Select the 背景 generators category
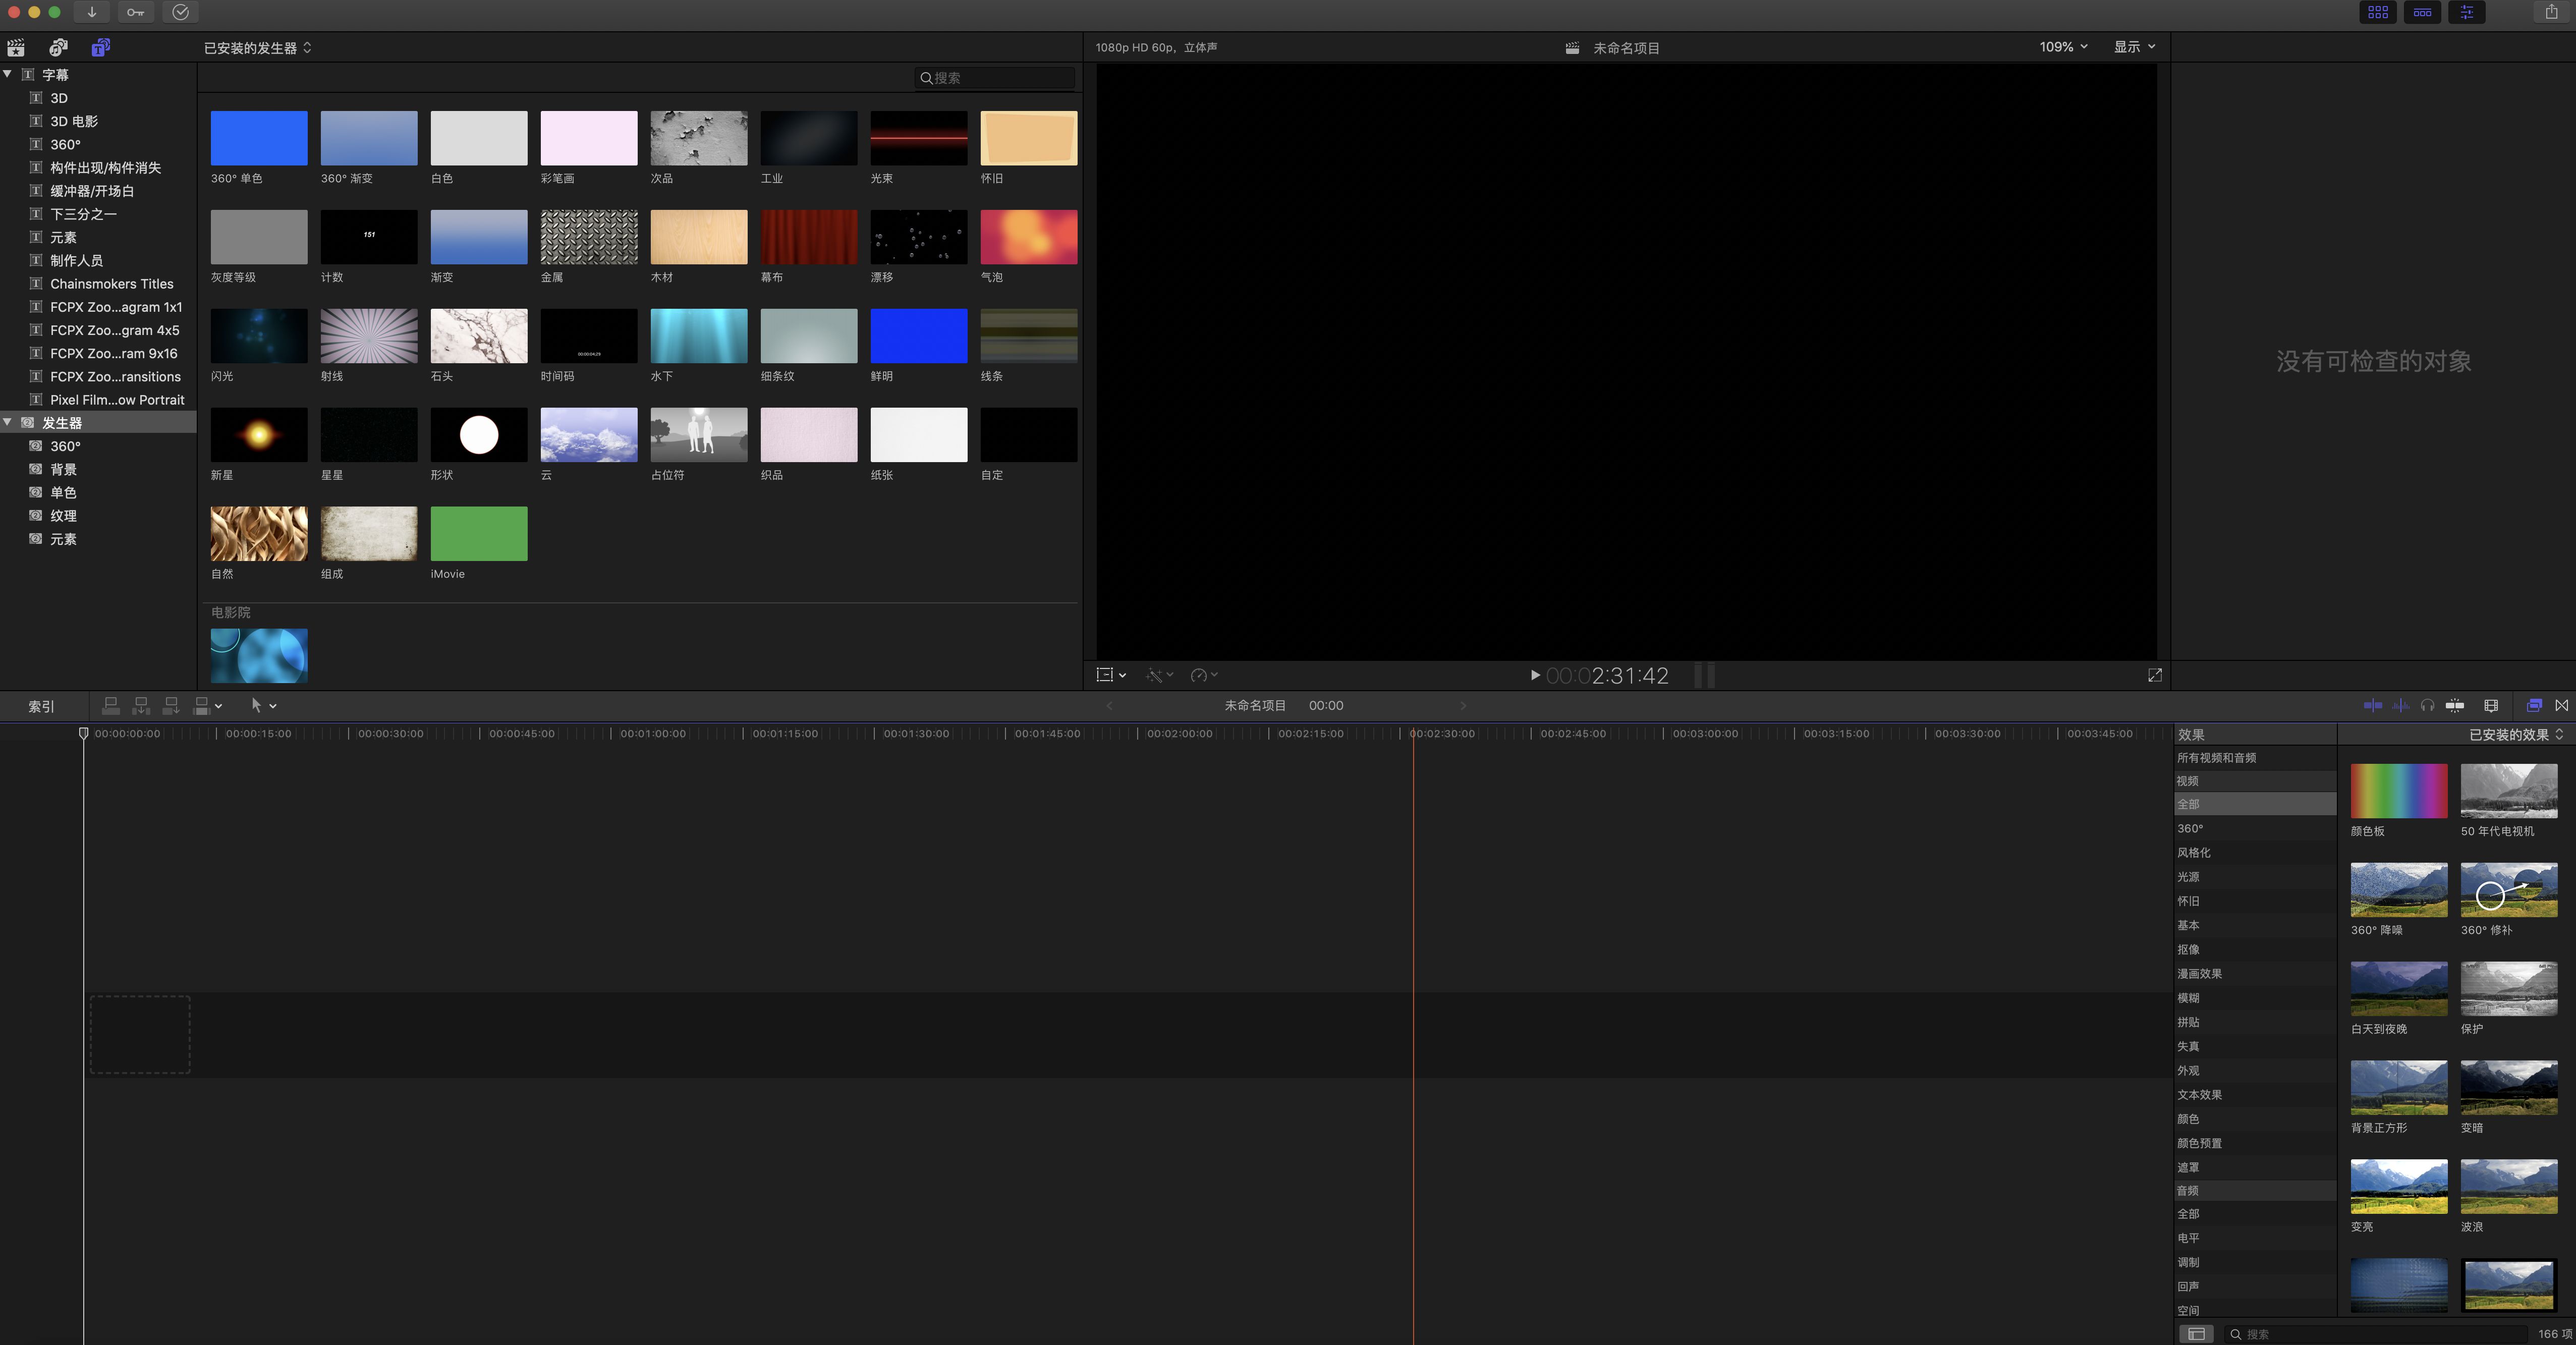Screen dimensions: 2576x1345 tap(63, 470)
